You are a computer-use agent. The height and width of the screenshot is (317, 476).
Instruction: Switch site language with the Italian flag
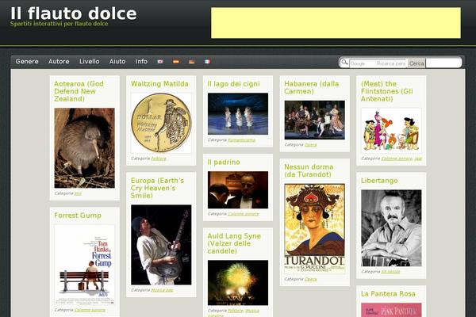[207, 62]
